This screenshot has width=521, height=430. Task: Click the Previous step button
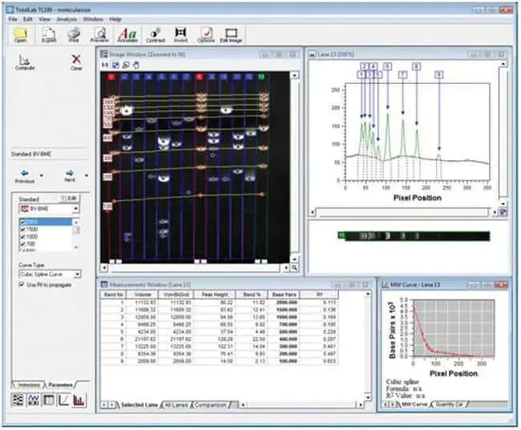pos(25,175)
